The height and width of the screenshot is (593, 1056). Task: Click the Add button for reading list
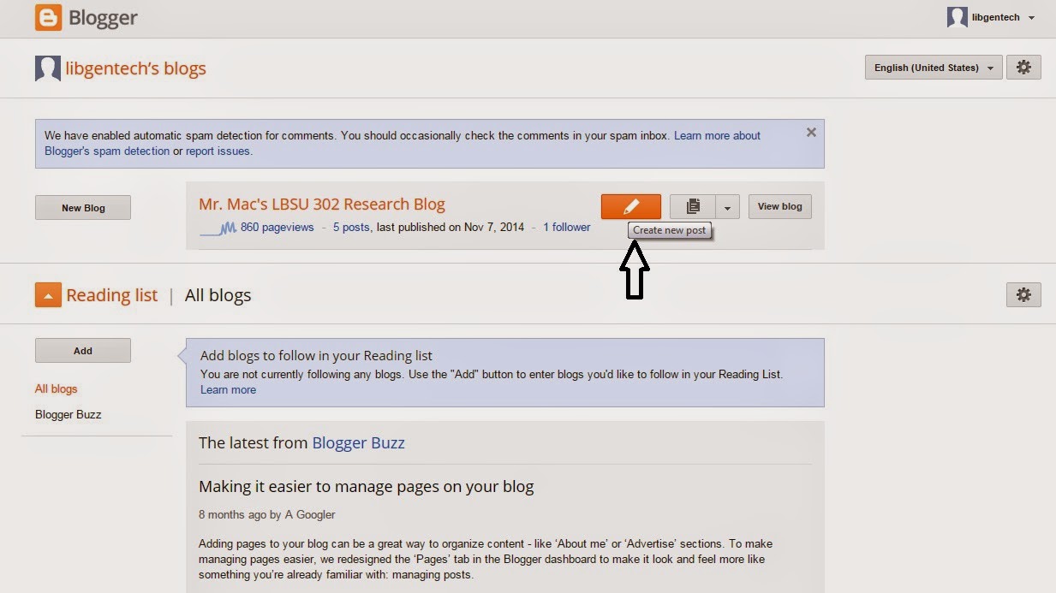[x=83, y=351]
